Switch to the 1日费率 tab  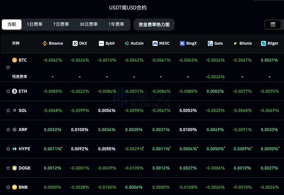click(35, 24)
